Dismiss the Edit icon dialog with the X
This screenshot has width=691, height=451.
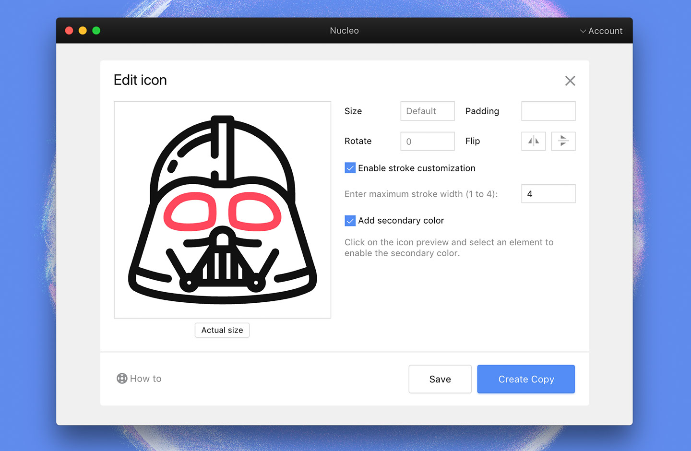coord(570,81)
